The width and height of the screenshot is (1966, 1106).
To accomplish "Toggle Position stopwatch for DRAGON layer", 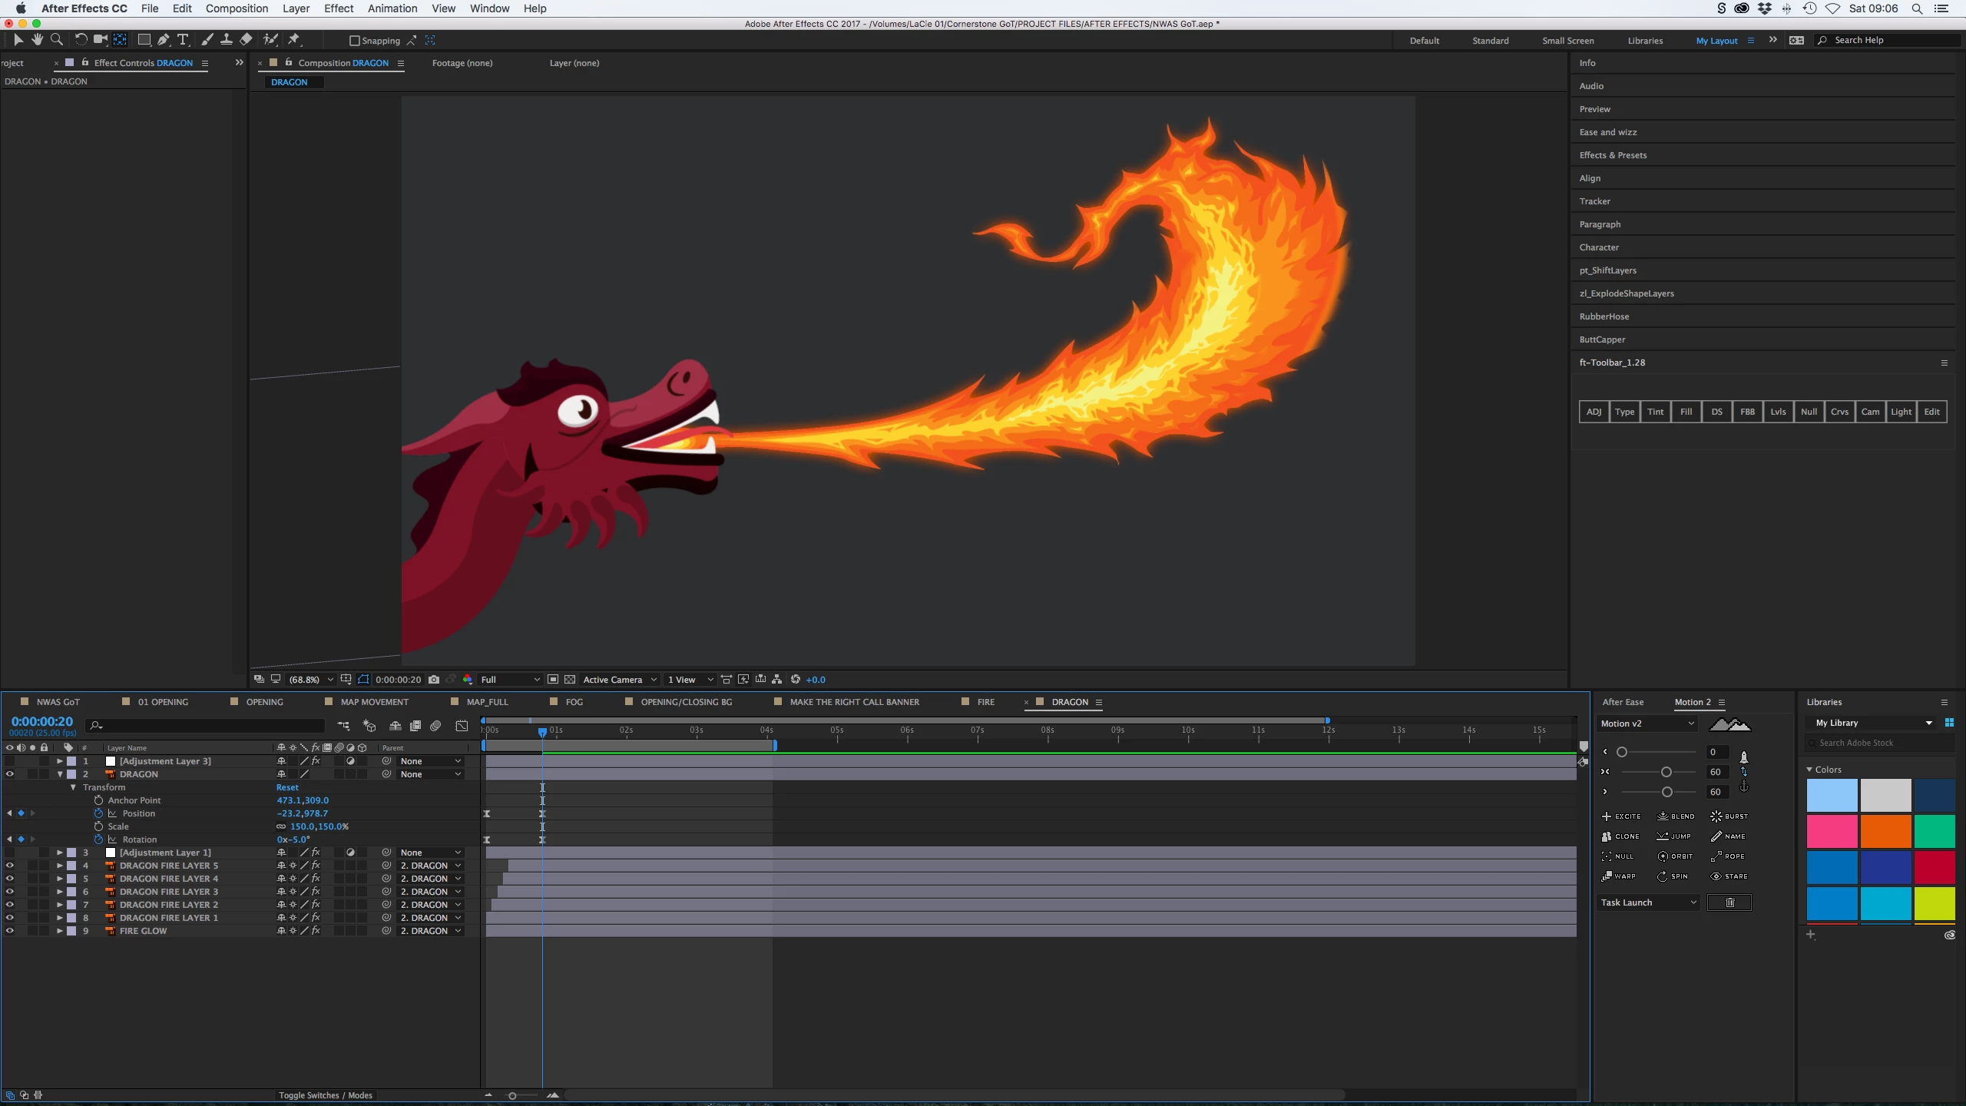I will point(98,813).
